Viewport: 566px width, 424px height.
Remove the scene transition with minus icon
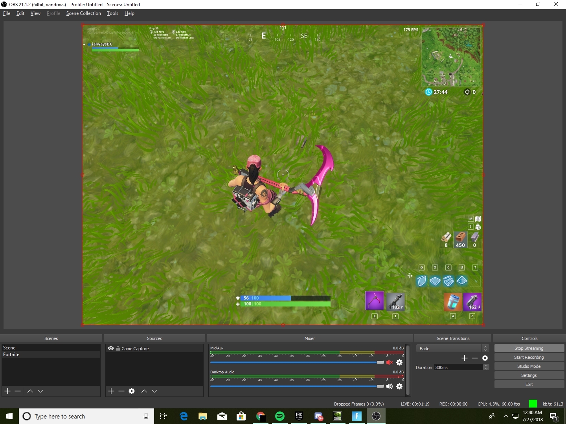point(475,358)
